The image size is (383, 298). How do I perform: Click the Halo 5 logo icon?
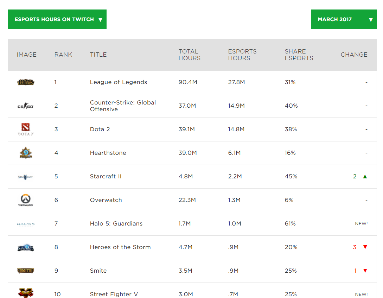(x=25, y=224)
